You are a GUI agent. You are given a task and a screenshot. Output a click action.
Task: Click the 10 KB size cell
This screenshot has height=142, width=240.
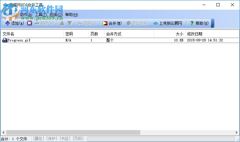179,40
